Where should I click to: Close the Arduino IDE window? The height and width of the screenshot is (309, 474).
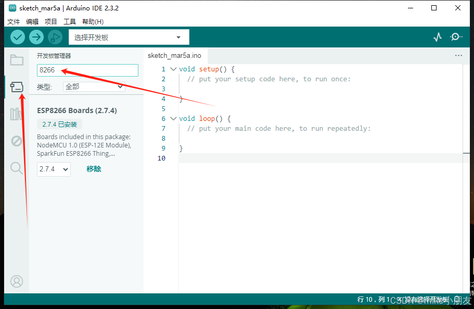pyautogui.click(x=458, y=8)
